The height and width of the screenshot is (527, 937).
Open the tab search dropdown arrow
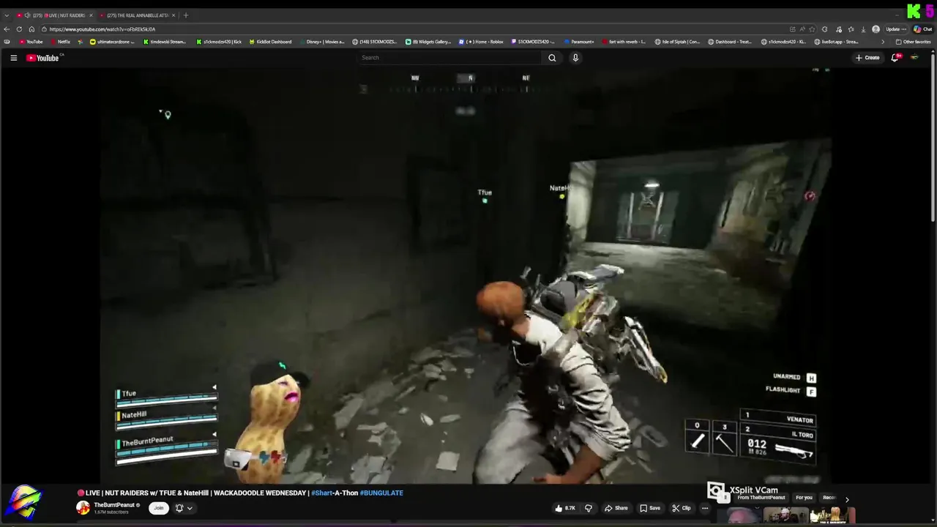pyautogui.click(x=7, y=15)
